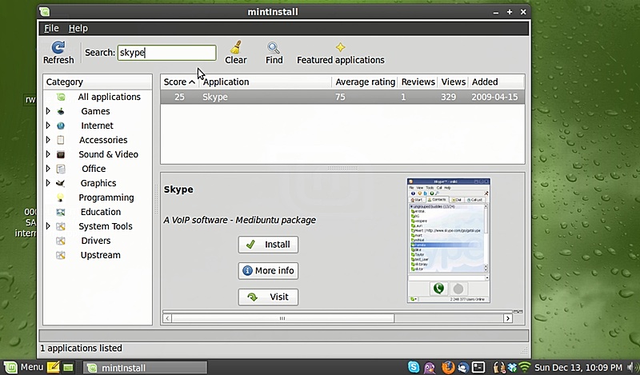Click the Refresh toolbar icon
Screen dimensions: 640x375
(x=58, y=47)
